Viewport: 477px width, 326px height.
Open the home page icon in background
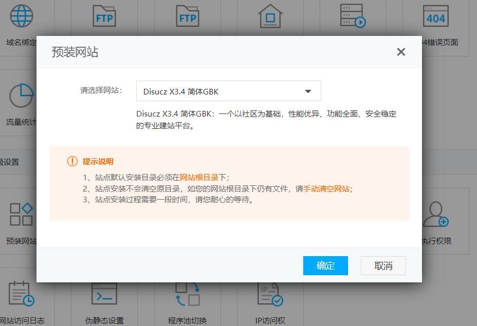pyautogui.click(x=270, y=16)
